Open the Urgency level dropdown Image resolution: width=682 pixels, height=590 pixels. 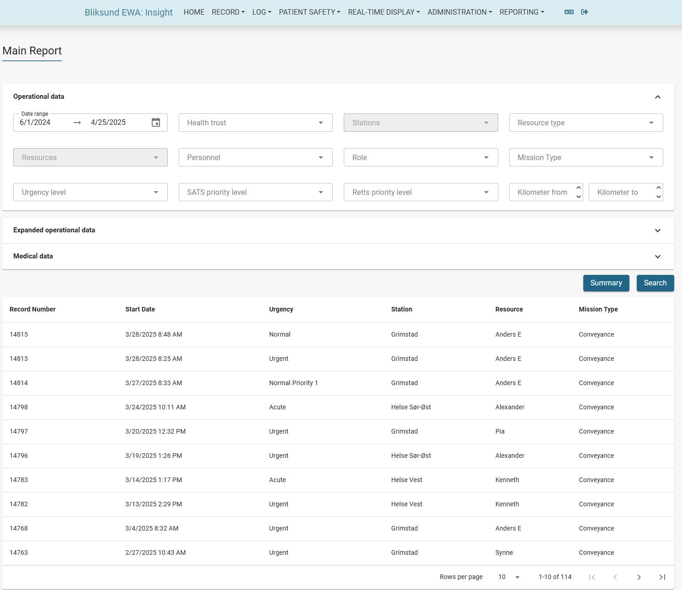click(x=91, y=192)
